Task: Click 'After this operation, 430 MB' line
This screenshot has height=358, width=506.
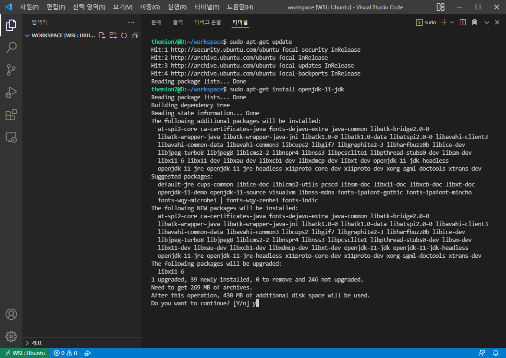Action: (260, 296)
